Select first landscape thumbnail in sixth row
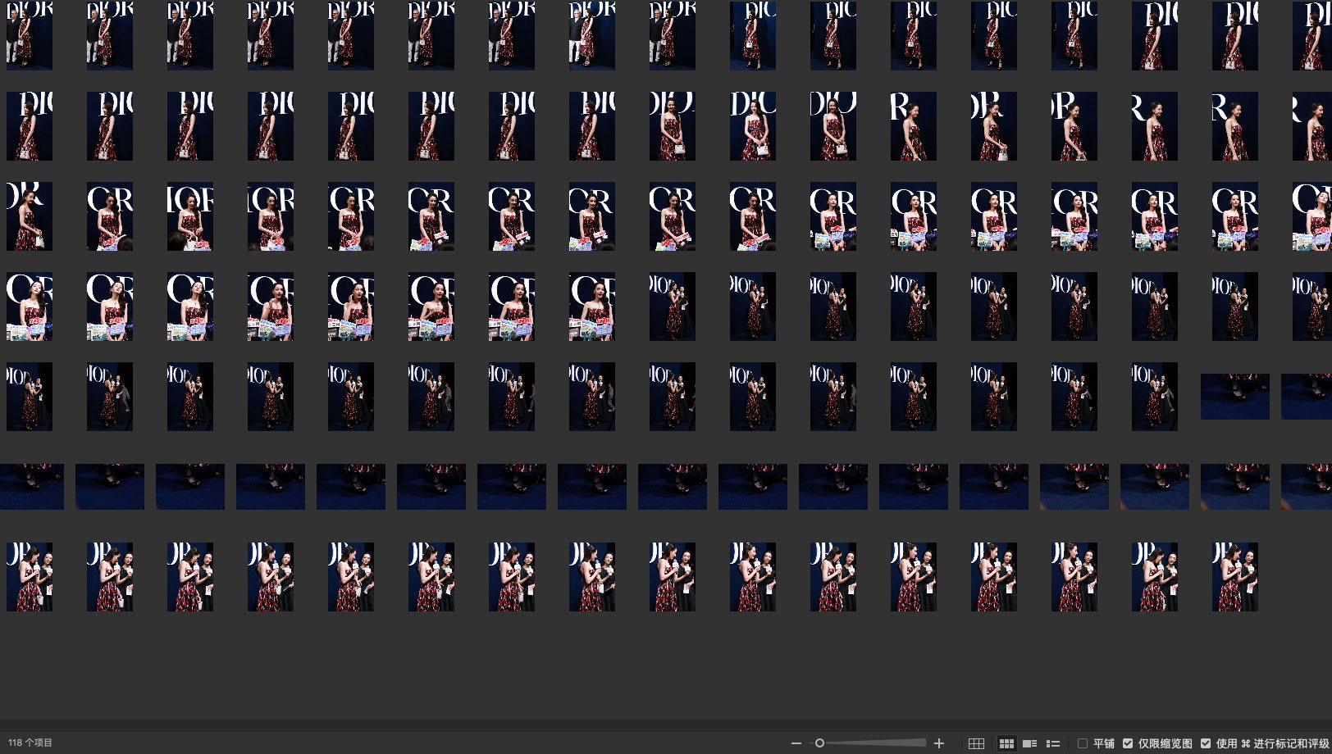 tap(31, 486)
